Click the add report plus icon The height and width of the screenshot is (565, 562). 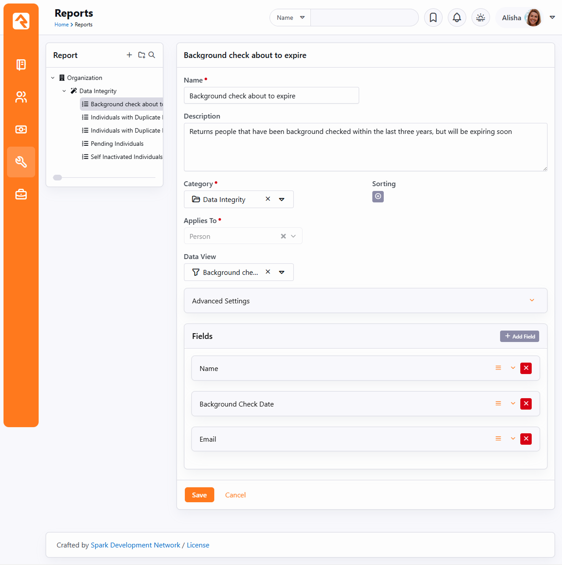129,55
